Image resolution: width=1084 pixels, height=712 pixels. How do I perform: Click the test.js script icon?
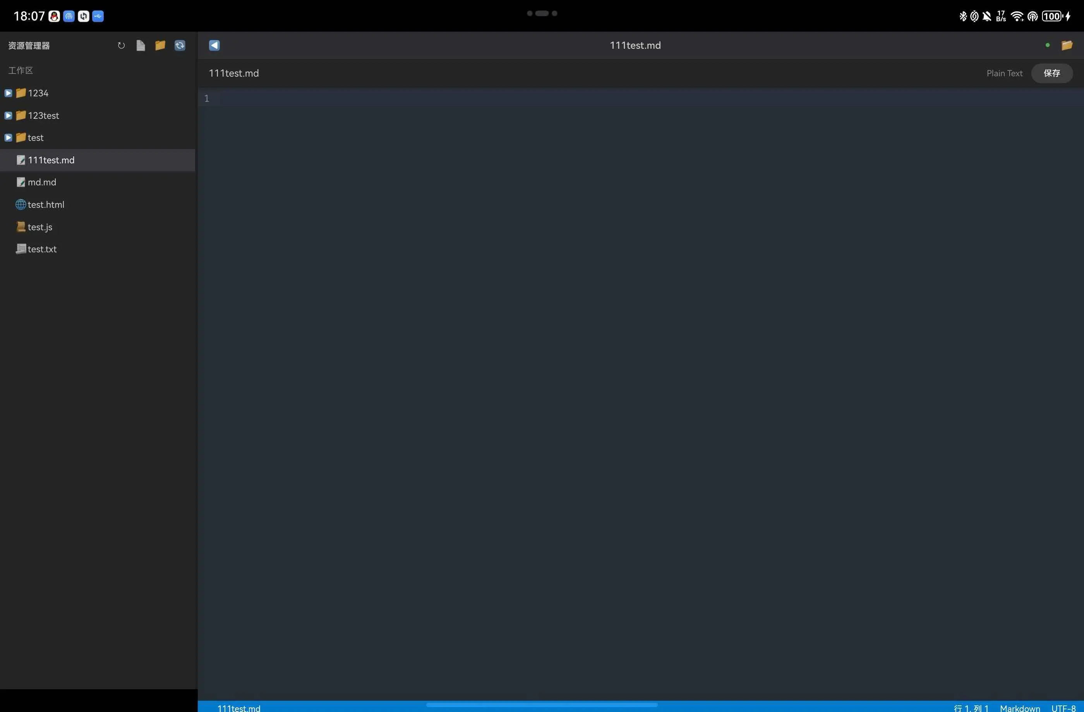[21, 227]
